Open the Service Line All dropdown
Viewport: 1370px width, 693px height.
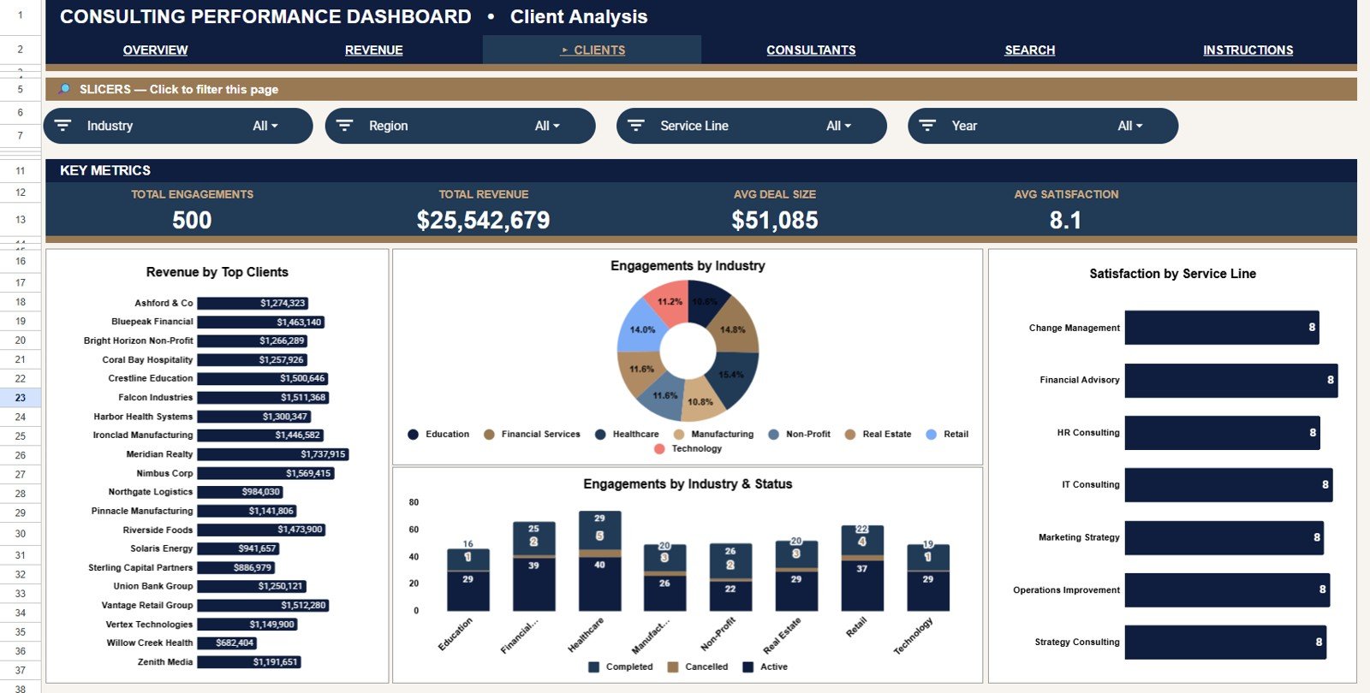(x=839, y=126)
